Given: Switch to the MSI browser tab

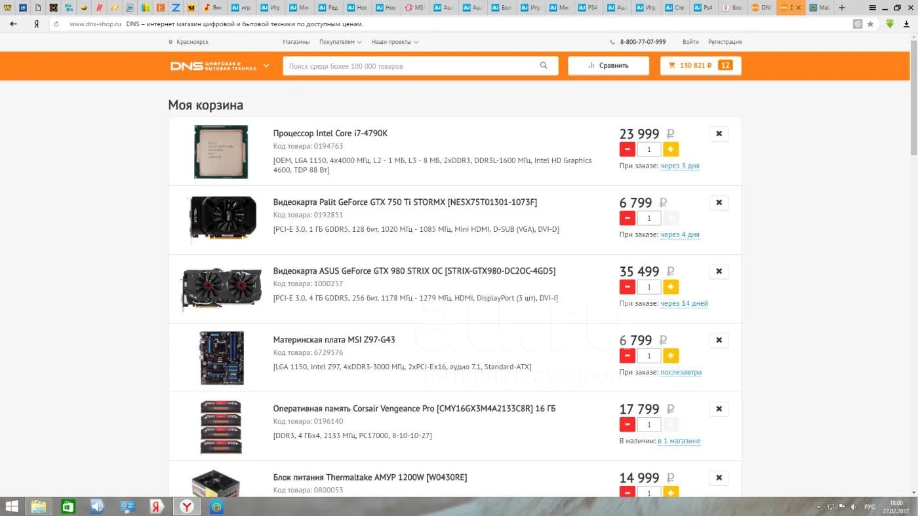Looking at the screenshot, I should coord(414,8).
